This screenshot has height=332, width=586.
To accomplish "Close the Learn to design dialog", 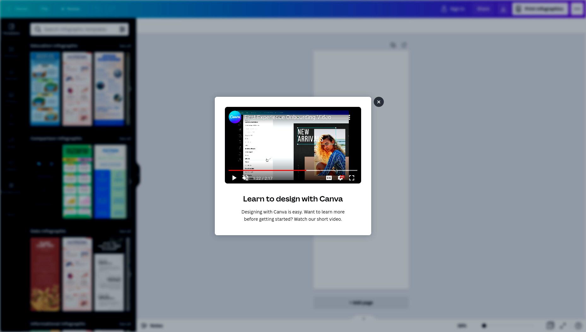I will coord(378,102).
